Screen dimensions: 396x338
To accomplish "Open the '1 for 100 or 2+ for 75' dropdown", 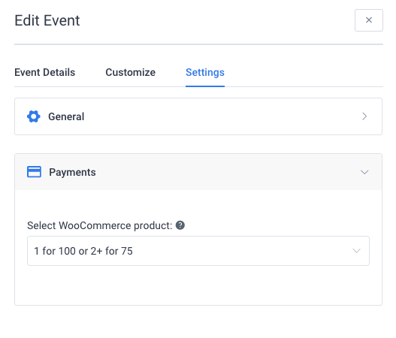I will (x=198, y=251).
